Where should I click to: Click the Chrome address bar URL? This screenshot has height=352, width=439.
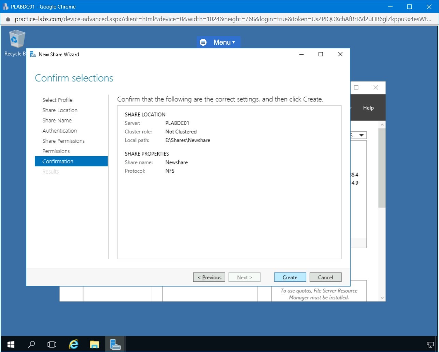pyautogui.click(x=223, y=19)
